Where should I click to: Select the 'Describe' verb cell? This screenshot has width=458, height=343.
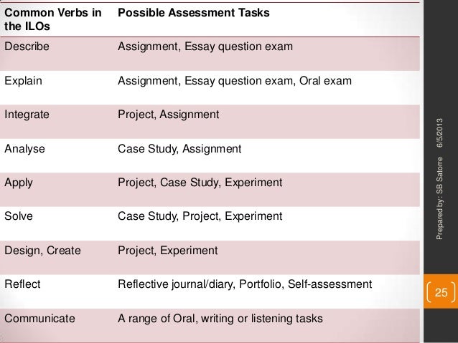[27, 47]
